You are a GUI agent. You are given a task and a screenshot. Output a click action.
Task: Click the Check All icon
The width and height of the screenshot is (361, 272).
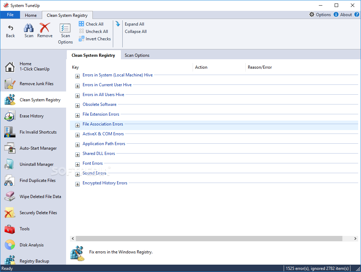tap(81, 24)
